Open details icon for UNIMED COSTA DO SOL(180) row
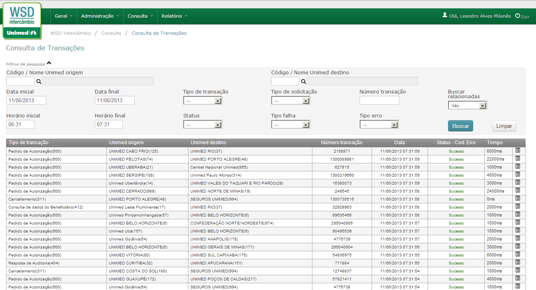Screen dimensions: 536x290 pos(518,270)
